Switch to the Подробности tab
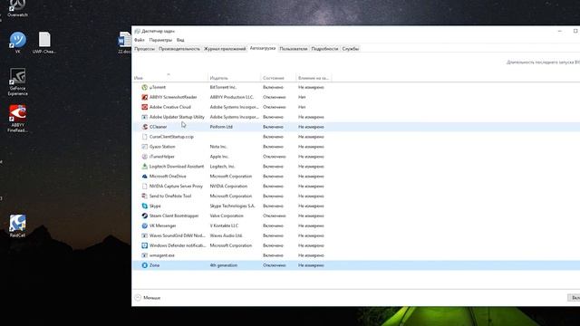 [x=324, y=49]
